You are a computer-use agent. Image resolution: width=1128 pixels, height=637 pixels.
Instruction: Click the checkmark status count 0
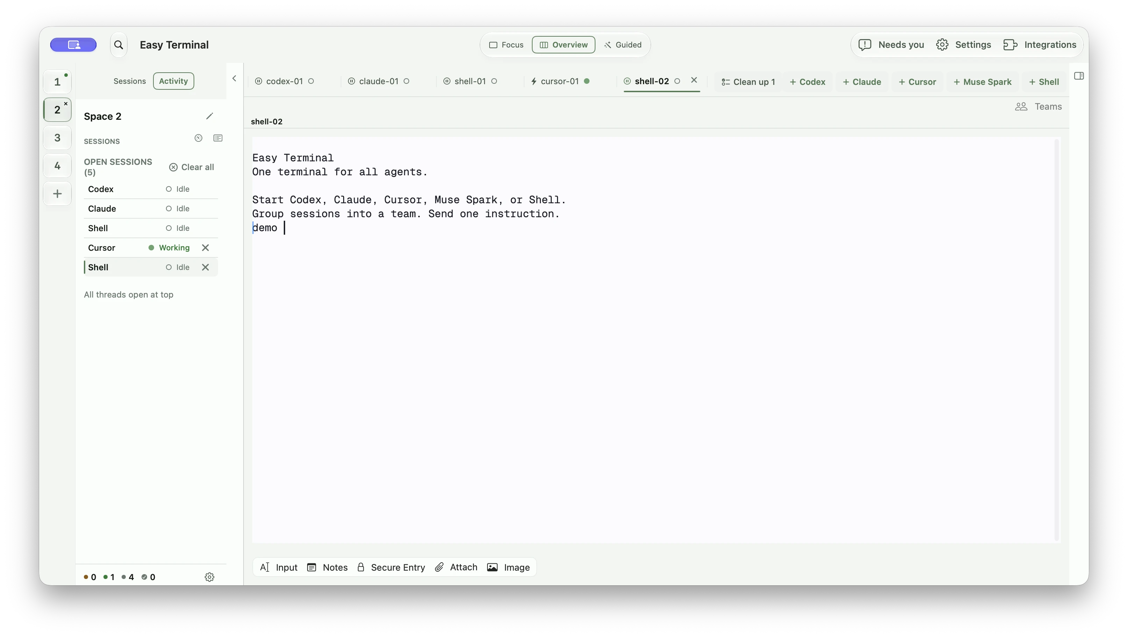point(149,577)
